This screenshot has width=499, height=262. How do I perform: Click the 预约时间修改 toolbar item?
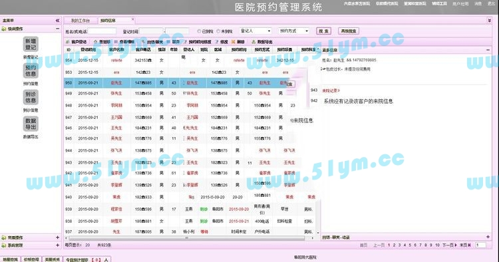coord(198,42)
